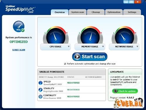Click the MHz speedometer status icon
Viewport: 146px width, 110px height.
(19, 26)
